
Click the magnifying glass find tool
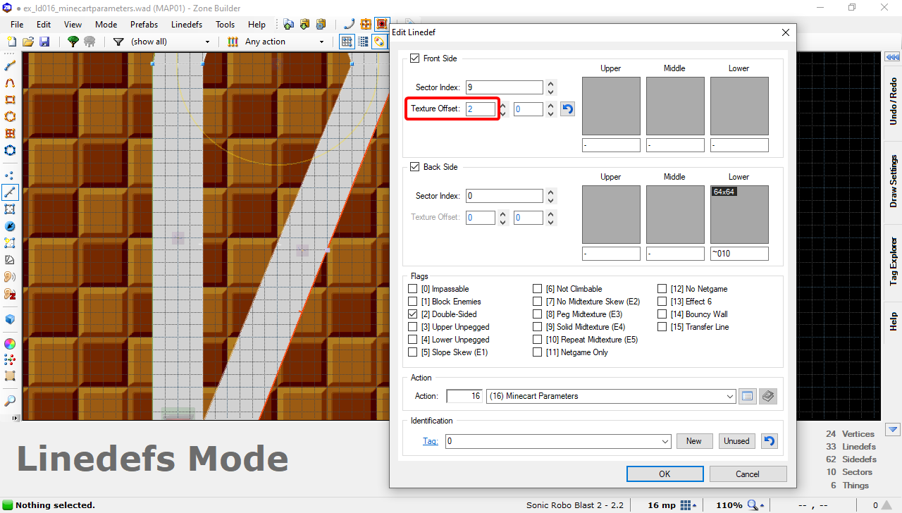coord(10,401)
